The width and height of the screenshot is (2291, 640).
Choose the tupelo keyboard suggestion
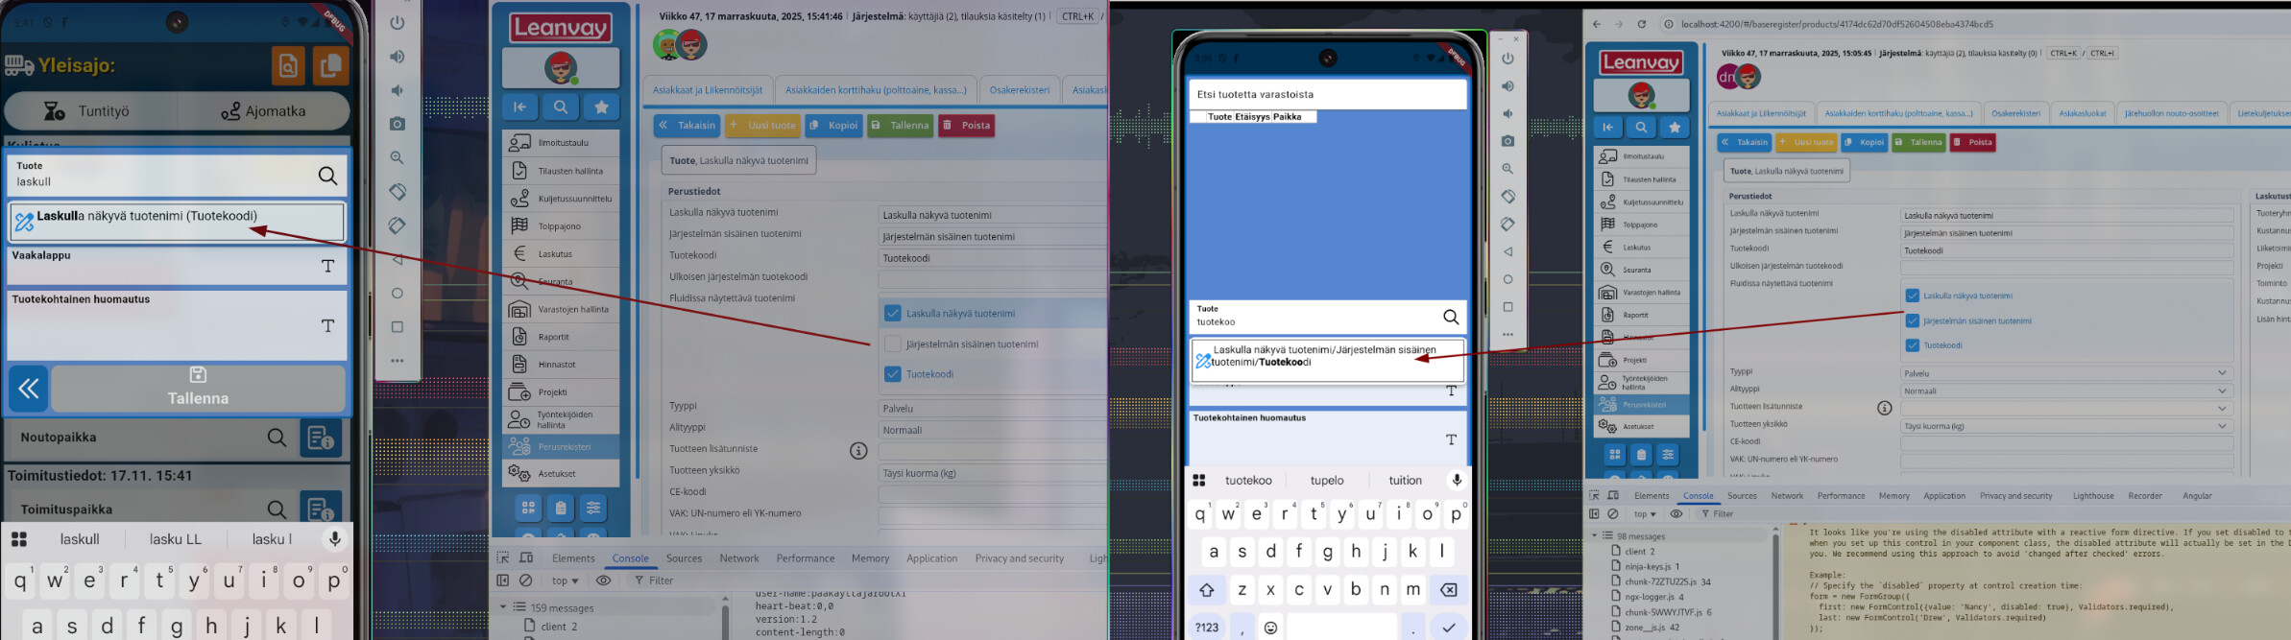point(1326,481)
